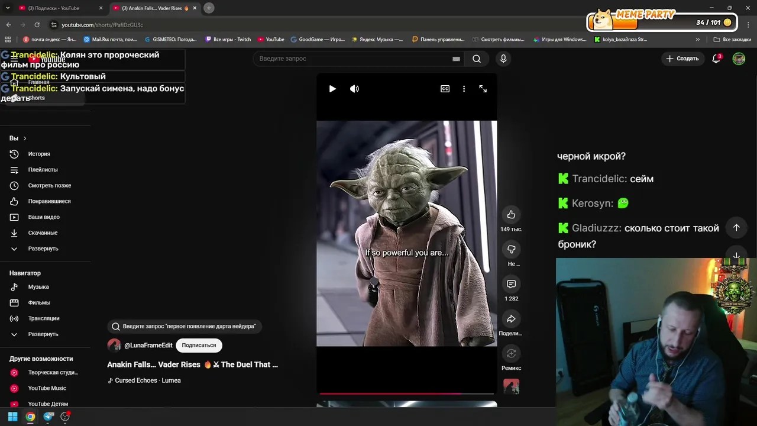
Task: Toggle closed captions CC button
Action: [x=445, y=89]
